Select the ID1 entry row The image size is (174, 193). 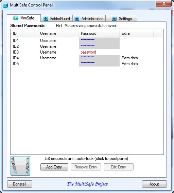point(87,41)
